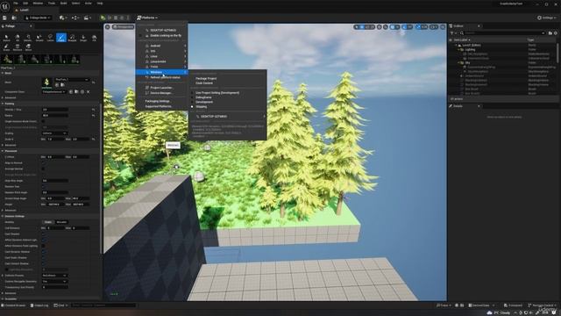Open Content Drawer button
Screen dimensions: 561x316
(13, 305)
